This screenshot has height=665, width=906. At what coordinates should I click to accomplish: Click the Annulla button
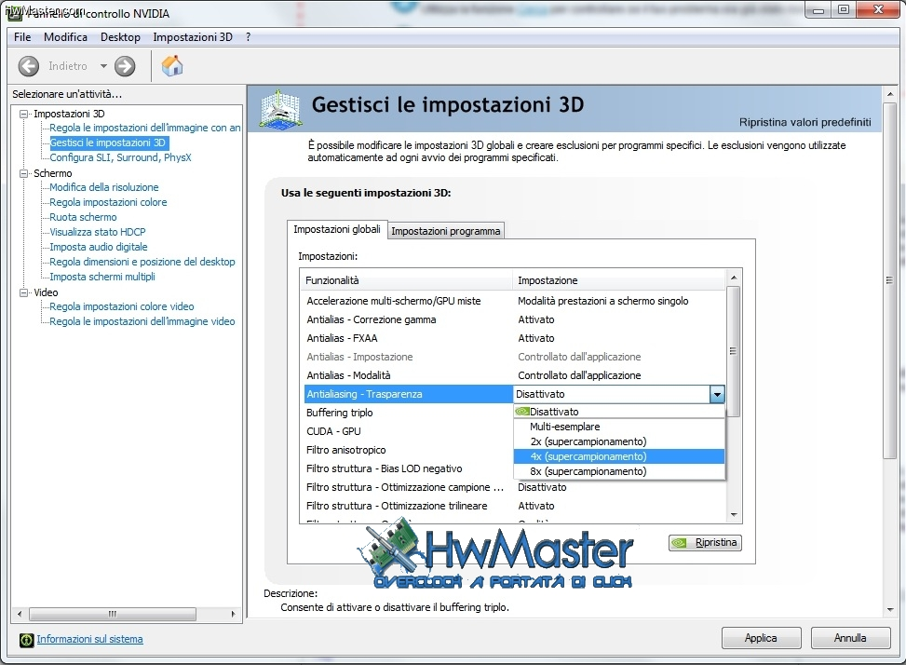[850, 638]
